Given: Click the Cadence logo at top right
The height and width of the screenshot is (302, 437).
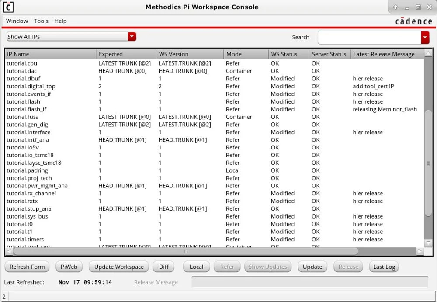Looking at the screenshot, I should tap(413, 21).
